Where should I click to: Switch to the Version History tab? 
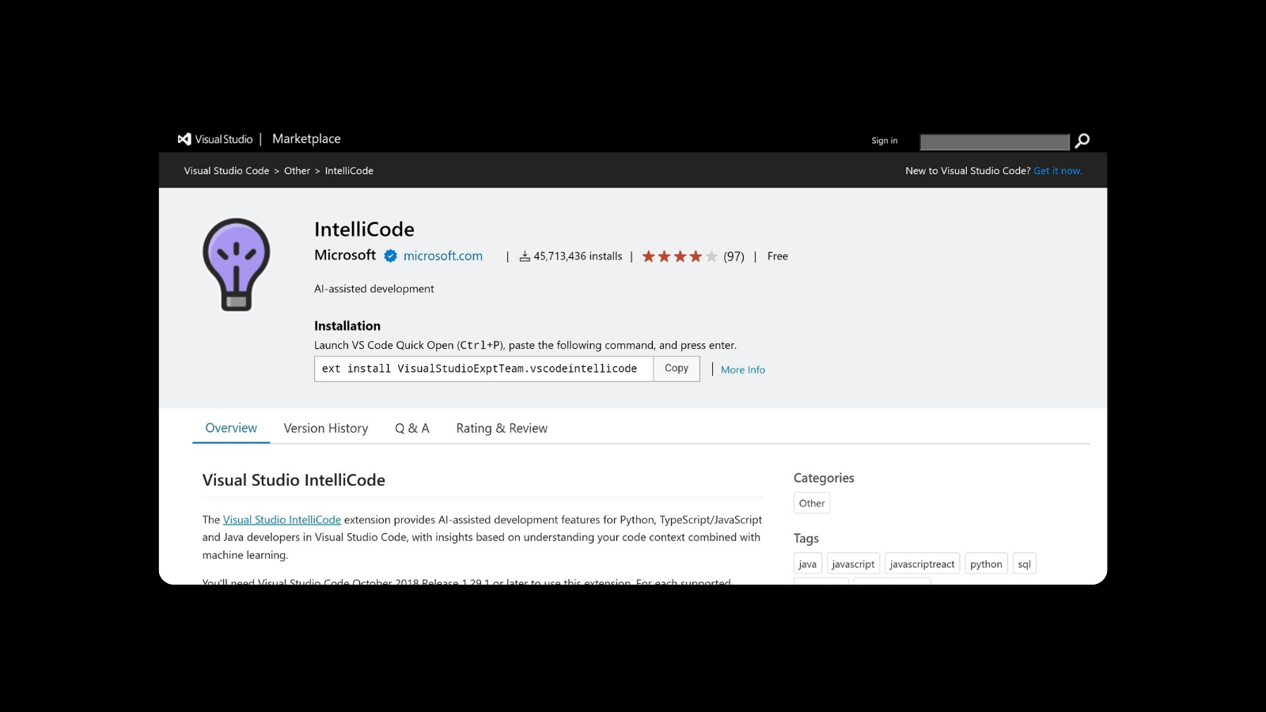[x=326, y=428]
